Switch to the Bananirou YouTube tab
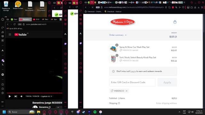This screenshot has height=115, width=205. coord(25,19)
